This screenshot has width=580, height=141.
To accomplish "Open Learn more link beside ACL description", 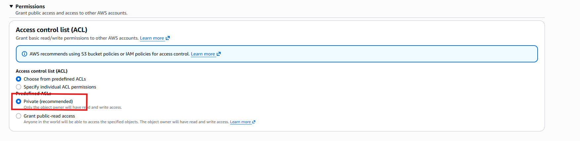I will coord(152,38).
